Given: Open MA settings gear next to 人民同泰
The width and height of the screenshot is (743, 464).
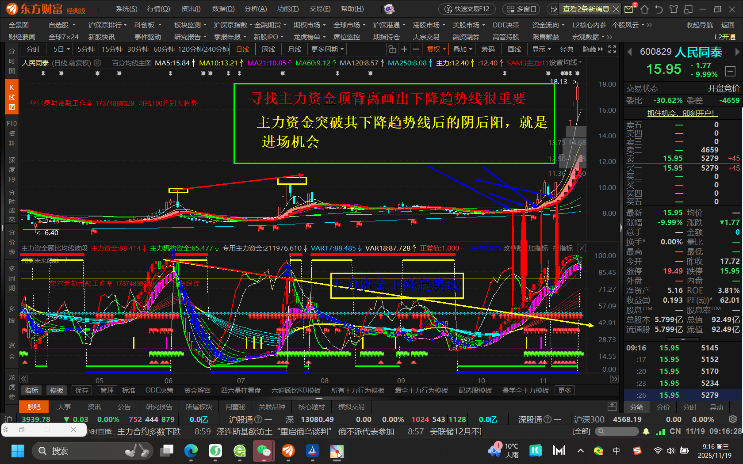Looking at the screenshot, I should point(98,63).
